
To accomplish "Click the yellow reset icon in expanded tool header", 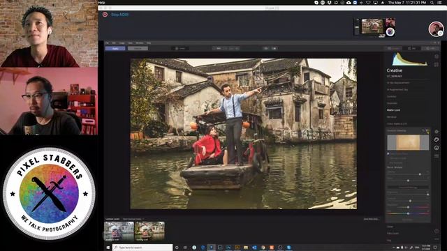I will click(427, 130).
